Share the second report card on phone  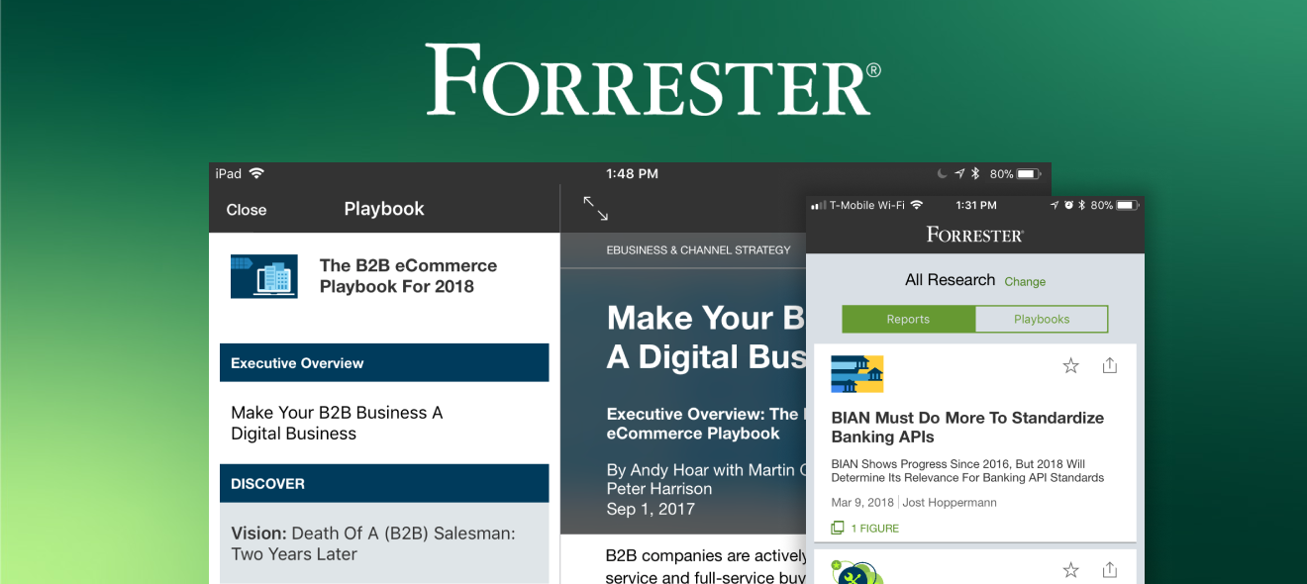pos(1109,570)
